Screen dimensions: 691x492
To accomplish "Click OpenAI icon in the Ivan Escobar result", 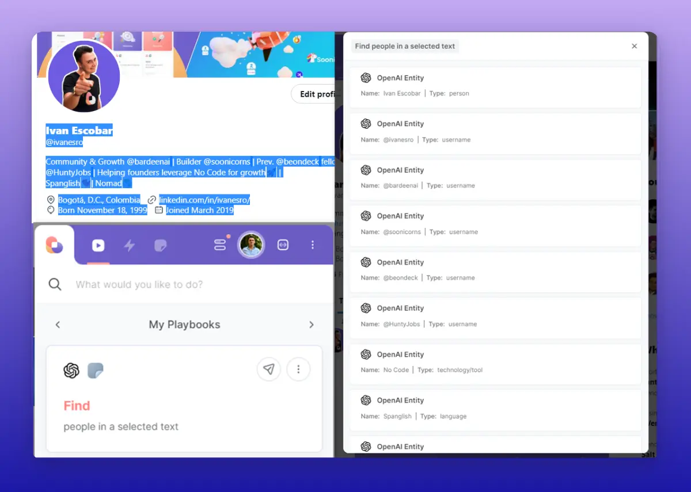I will [366, 78].
